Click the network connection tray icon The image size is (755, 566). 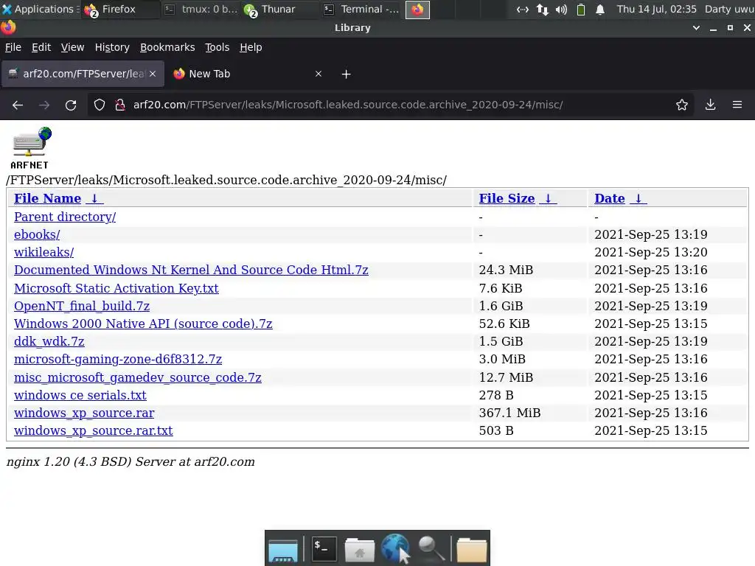point(523,9)
